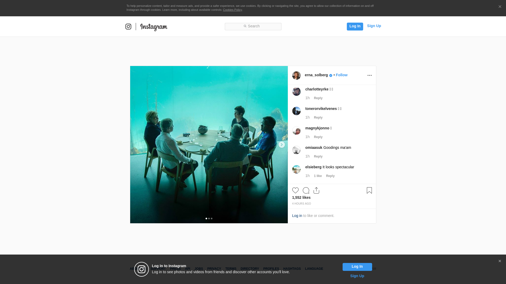
Task: Select the second carousel dot indicator
Action: click(x=209, y=219)
